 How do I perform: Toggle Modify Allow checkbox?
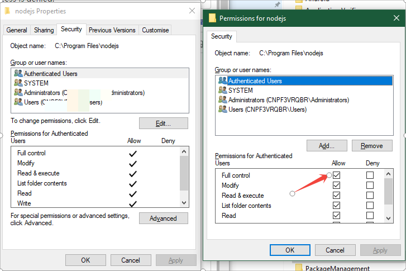tap(336, 186)
